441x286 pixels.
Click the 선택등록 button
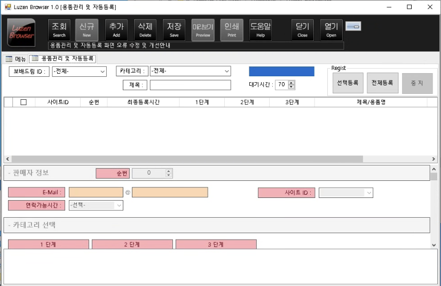click(348, 83)
